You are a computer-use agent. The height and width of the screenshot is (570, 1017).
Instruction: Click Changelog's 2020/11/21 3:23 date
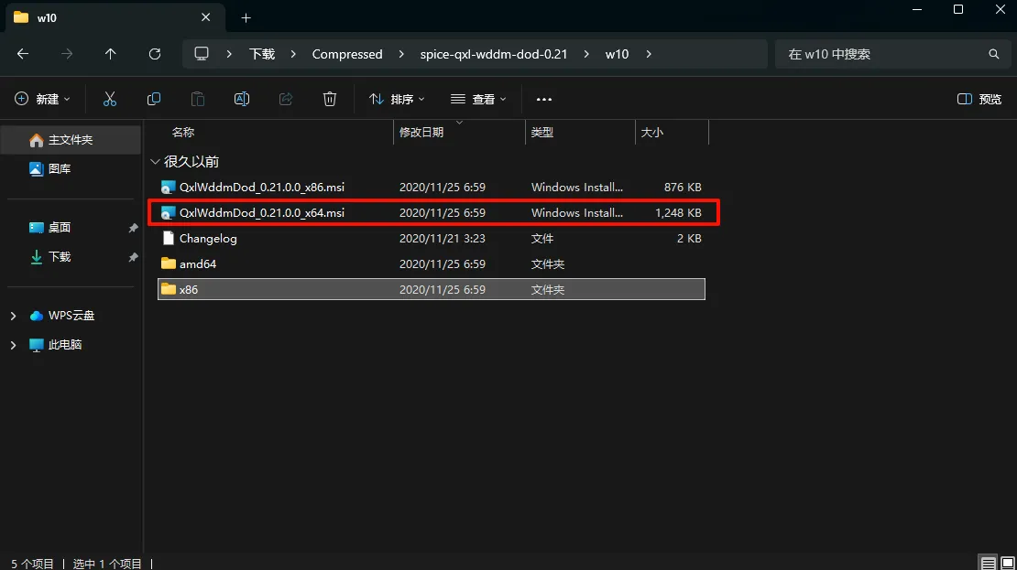443,239
